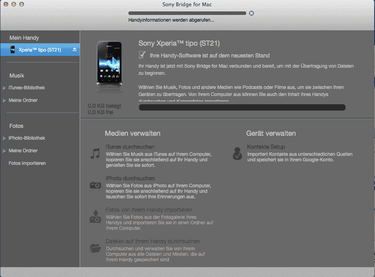Click the window minimize button

(x=14, y=4)
